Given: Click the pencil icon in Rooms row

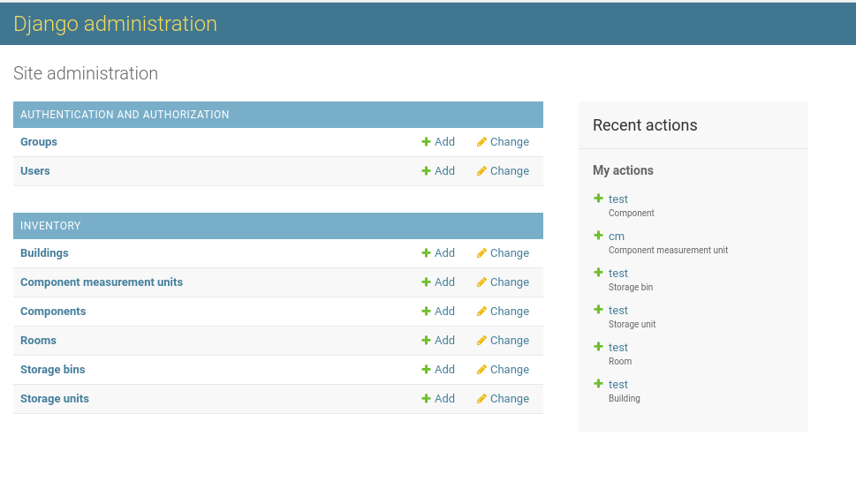Looking at the screenshot, I should [x=481, y=341].
